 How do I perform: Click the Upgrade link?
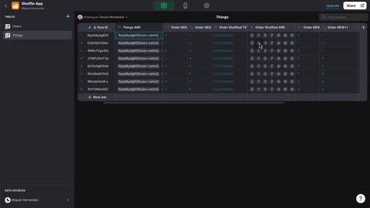click(x=332, y=6)
